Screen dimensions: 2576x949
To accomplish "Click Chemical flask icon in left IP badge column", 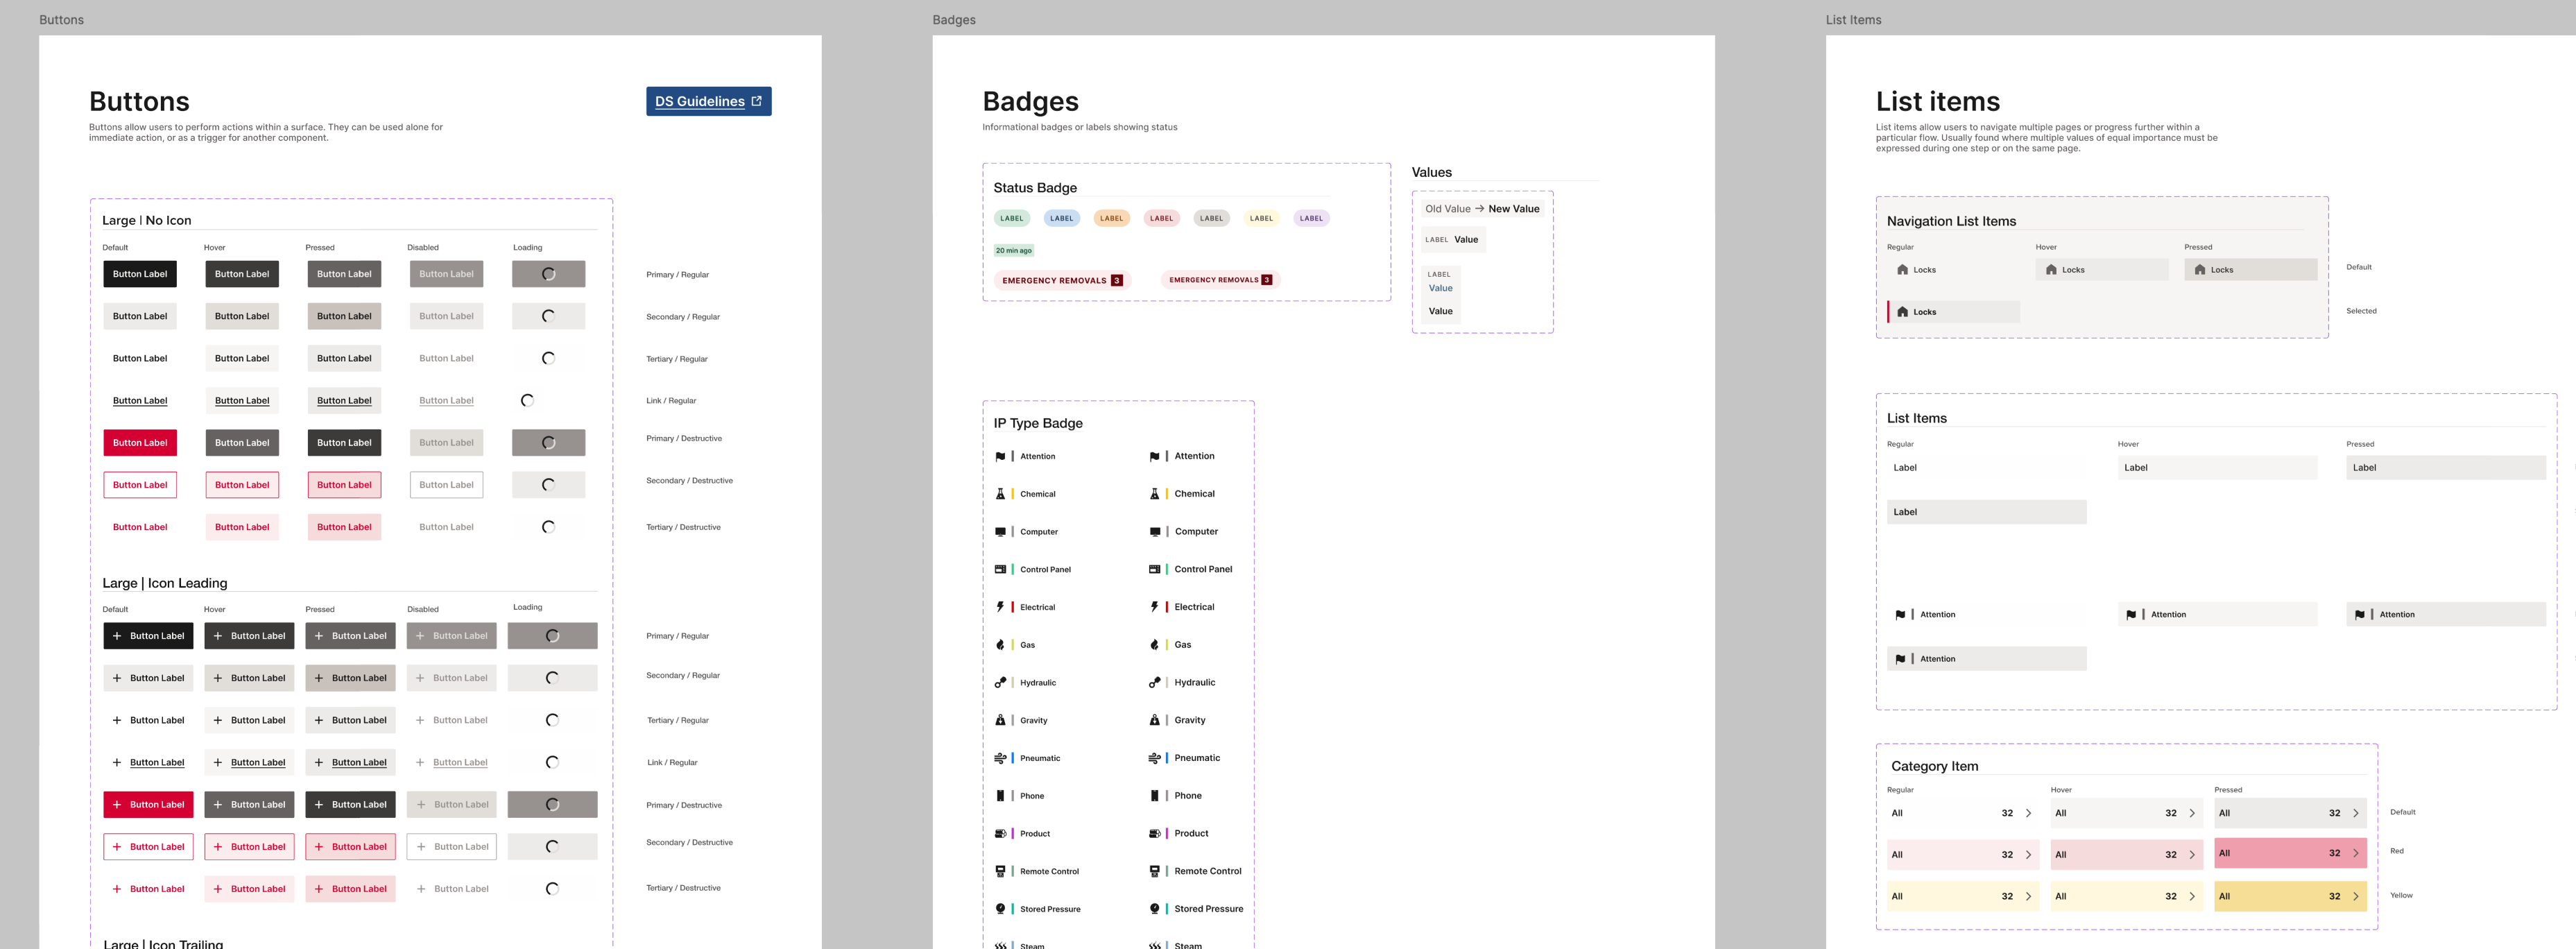I will 1000,494.
